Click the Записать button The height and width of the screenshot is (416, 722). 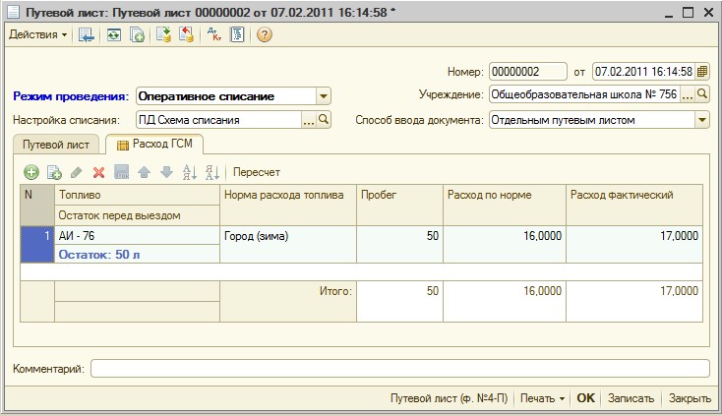[631, 398]
